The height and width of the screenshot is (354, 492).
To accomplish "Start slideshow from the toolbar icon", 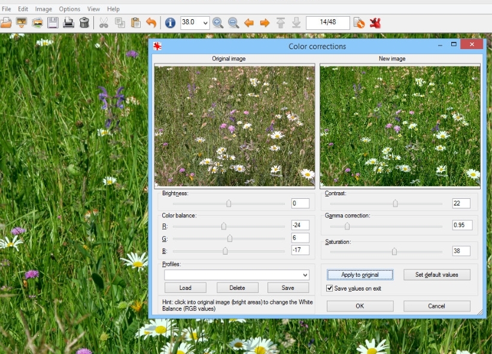I will (x=22, y=23).
